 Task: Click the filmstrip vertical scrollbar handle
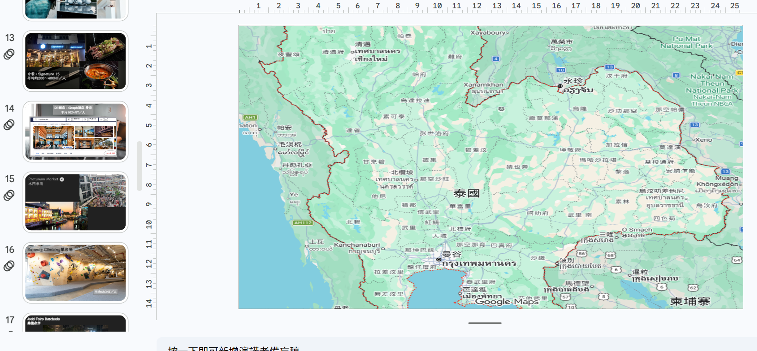139,166
